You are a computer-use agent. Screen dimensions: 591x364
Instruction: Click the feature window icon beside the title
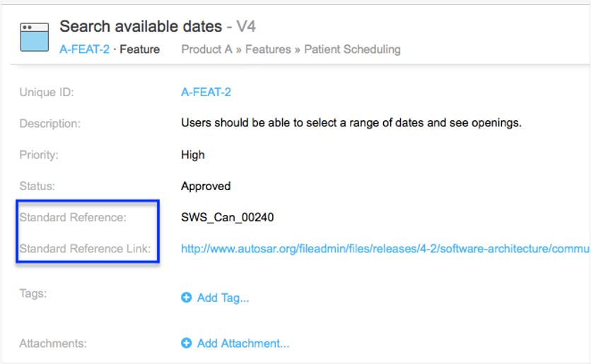point(34,37)
